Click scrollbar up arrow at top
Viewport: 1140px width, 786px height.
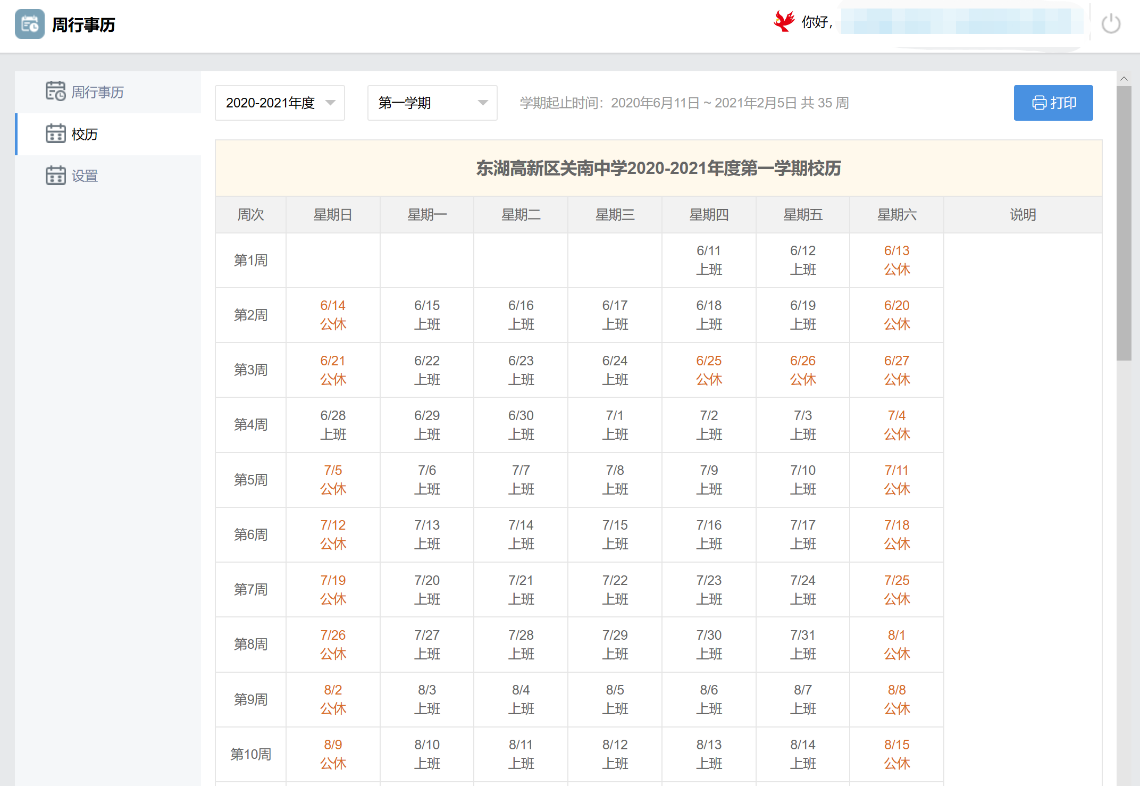1124,79
